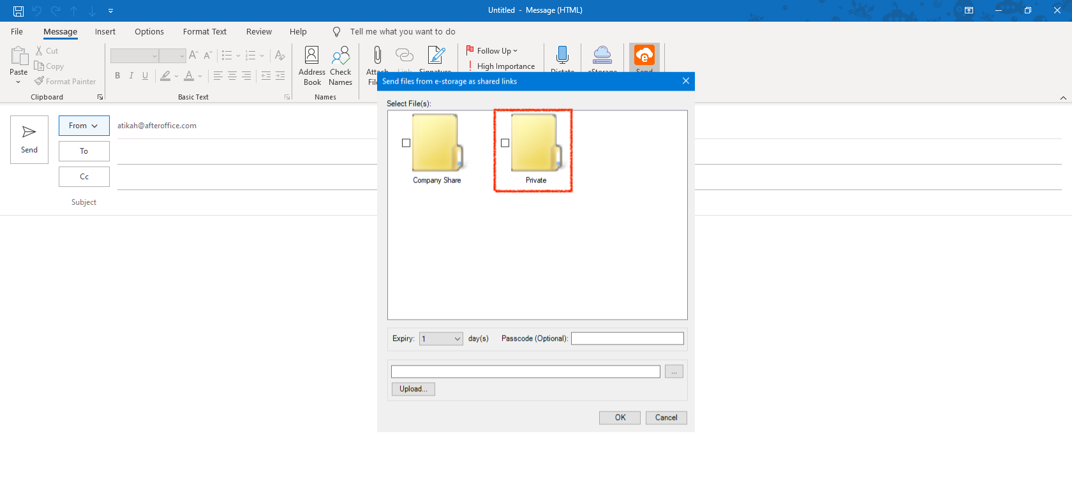The image size is (1072, 504).
Task: Click the Bold formatting icon
Action: click(117, 76)
